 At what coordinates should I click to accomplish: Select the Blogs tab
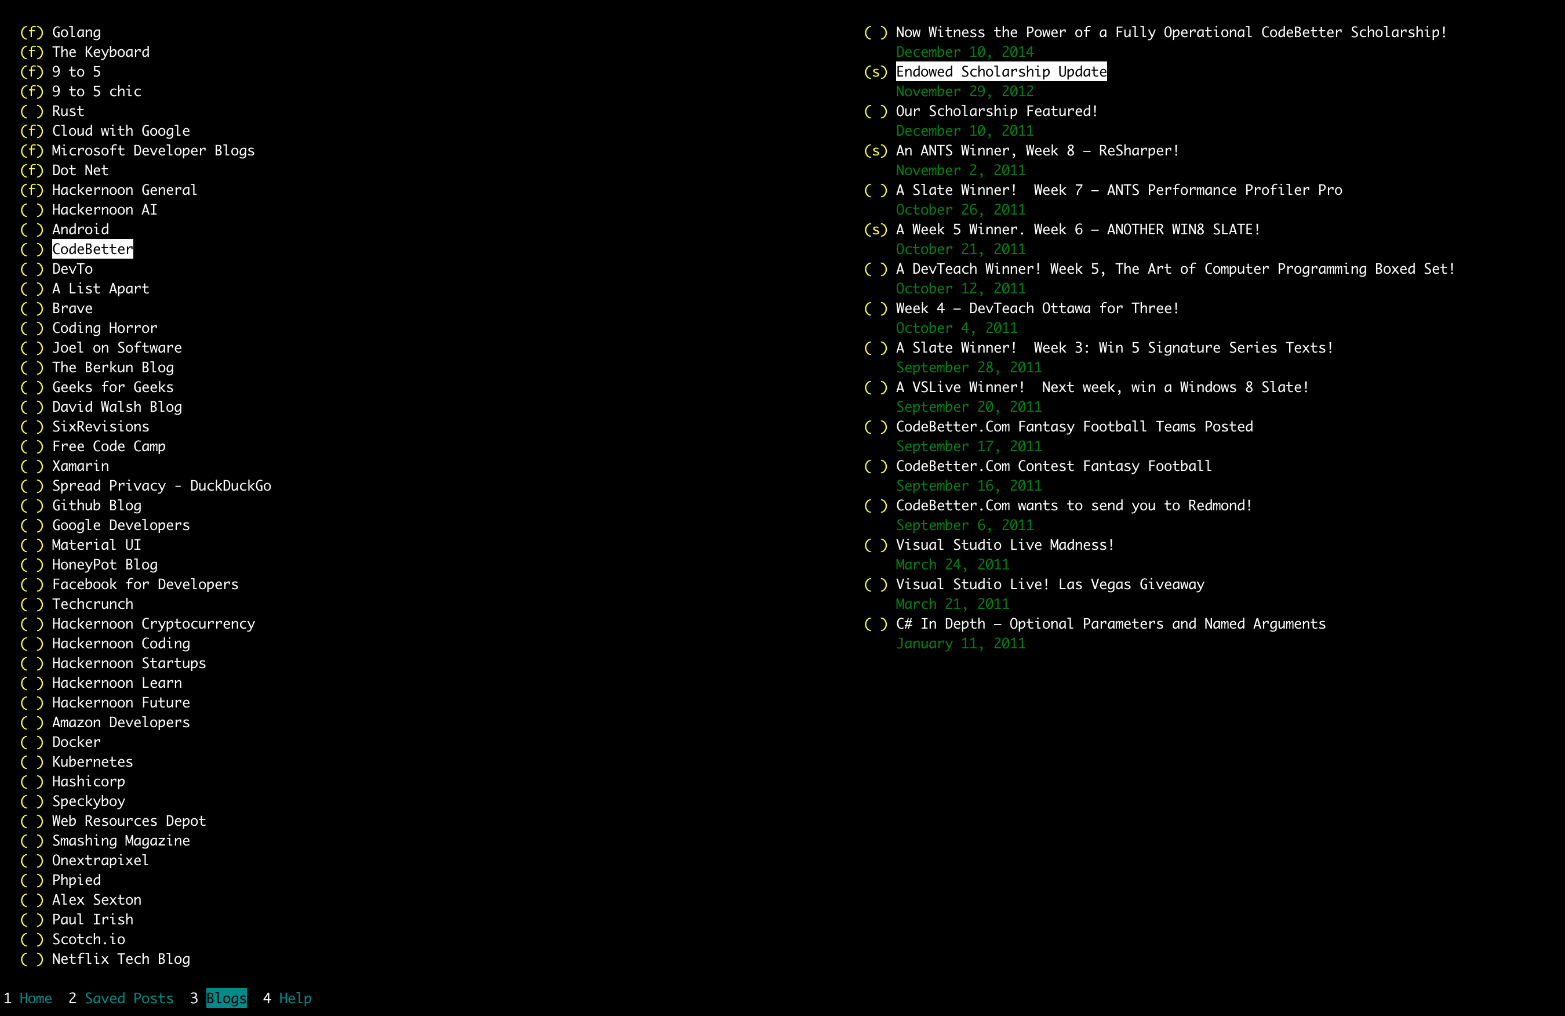tap(226, 998)
